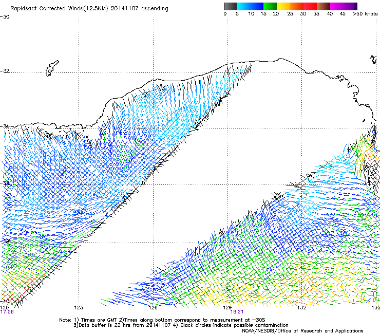The width and height of the screenshot is (380, 334).
Task: Click the '25' legend scale label
Action: pos(290,14)
